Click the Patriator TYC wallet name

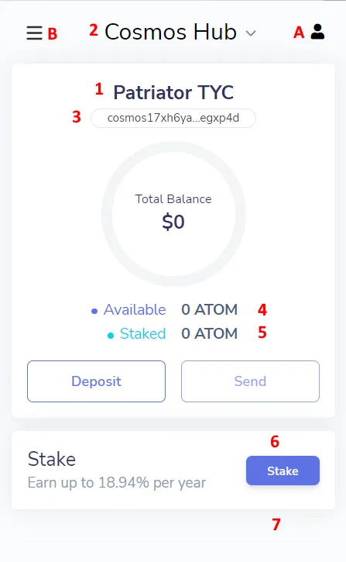[173, 92]
